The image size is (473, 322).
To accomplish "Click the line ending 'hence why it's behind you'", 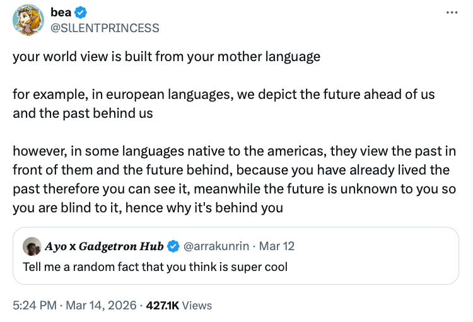I will click(x=148, y=208).
